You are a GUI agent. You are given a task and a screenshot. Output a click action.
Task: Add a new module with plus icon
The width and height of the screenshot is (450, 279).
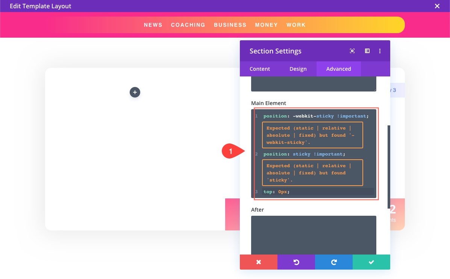click(x=135, y=92)
